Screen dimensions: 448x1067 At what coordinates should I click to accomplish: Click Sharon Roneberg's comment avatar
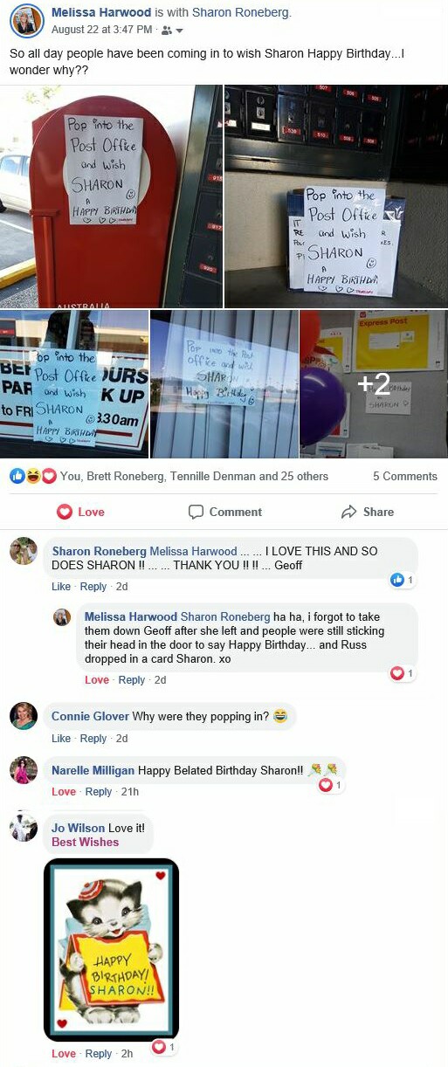[24, 552]
